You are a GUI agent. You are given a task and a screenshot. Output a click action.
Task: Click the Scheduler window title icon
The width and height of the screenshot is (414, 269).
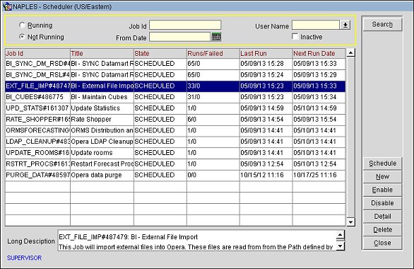(7, 6)
